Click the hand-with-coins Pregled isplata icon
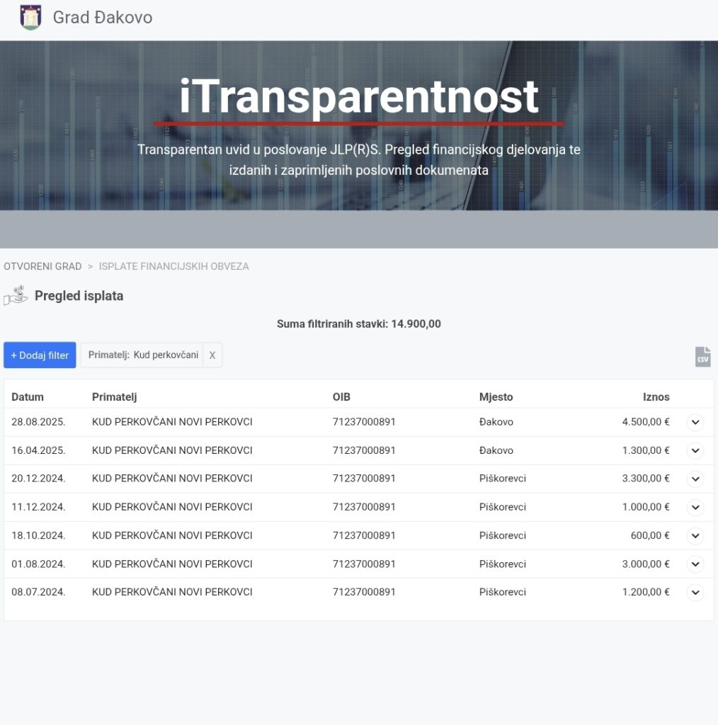The width and height of the screenshot is (718, 725). click(16, 295)
